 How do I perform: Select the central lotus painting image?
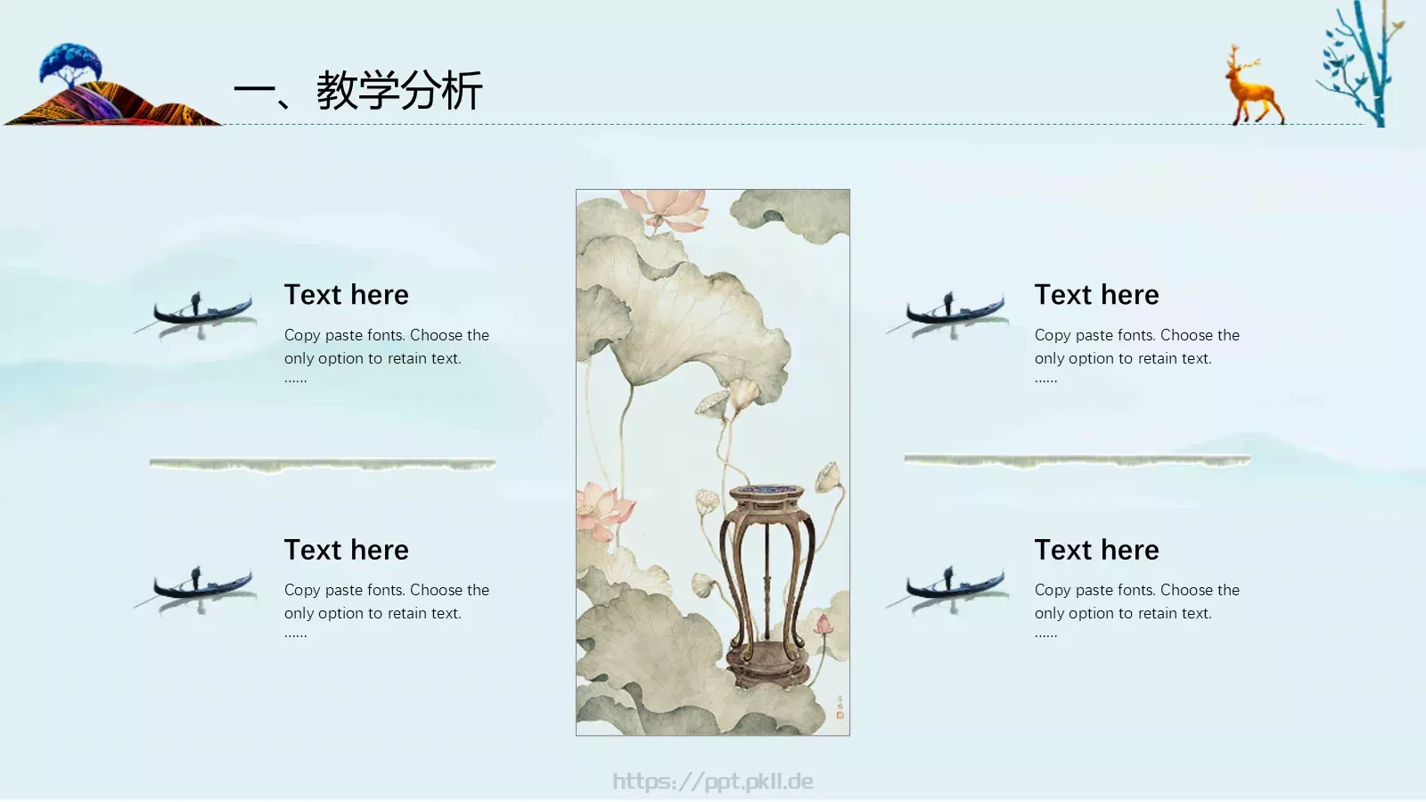[x=713, y=462]
